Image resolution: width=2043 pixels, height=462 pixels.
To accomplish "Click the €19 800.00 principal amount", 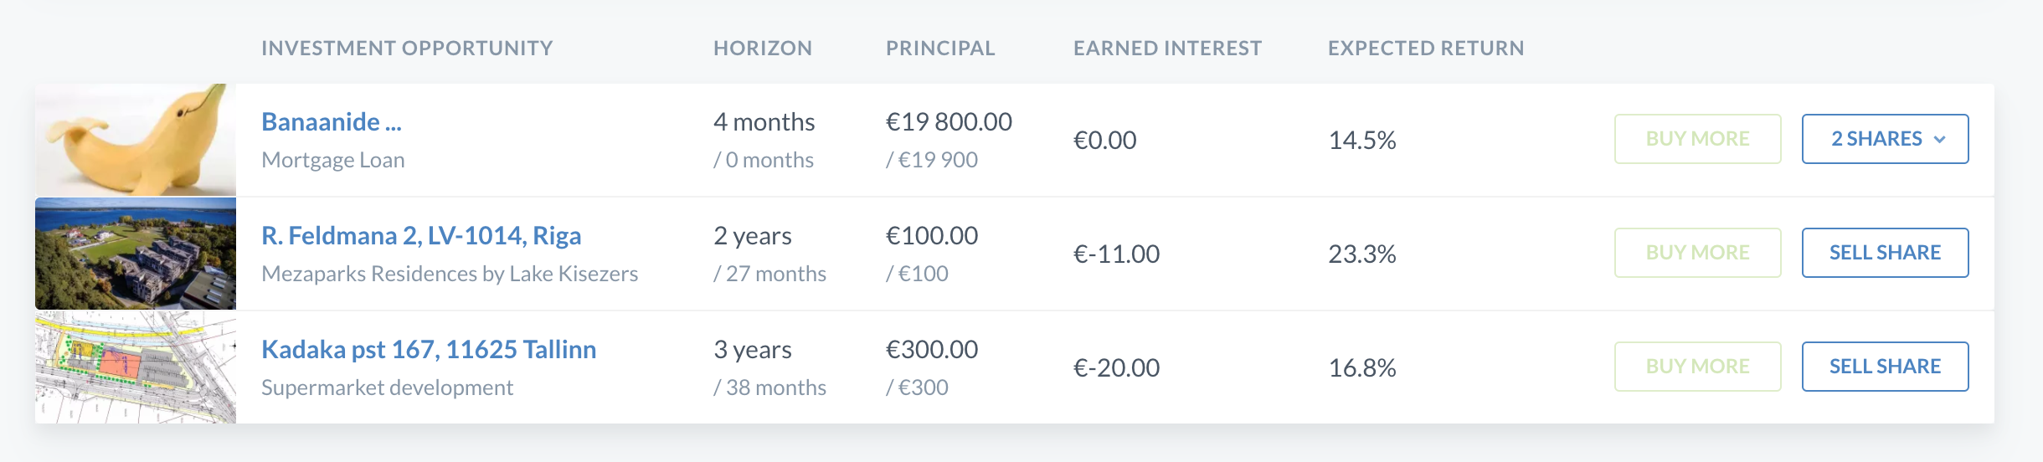I will 949,122.
